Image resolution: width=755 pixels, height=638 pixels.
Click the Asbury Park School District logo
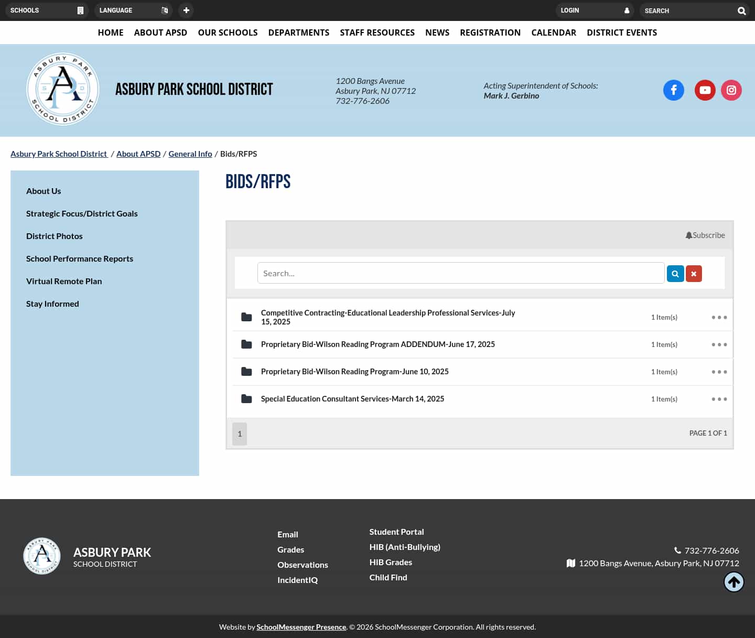[x=62, y=89]
